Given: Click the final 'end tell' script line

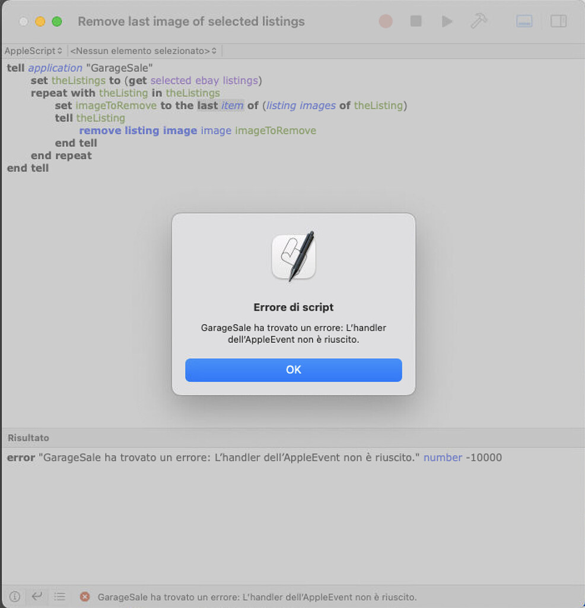Looking at the screenshot, I should [x=28, y=168].
